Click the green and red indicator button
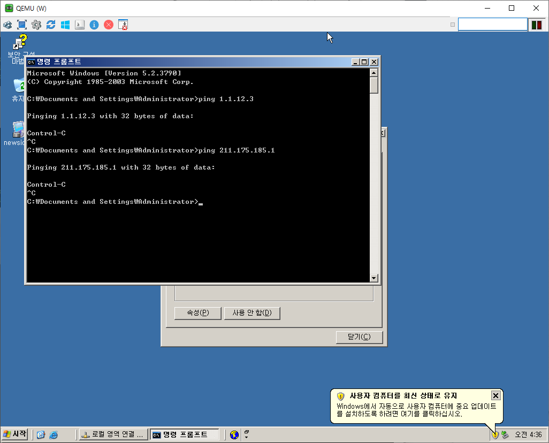This screenshot has width=549, height=443. [536, 25]
